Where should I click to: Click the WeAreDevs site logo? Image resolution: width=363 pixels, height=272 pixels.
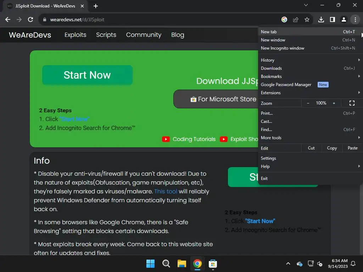pyautogui.click(x=30, y=35)
